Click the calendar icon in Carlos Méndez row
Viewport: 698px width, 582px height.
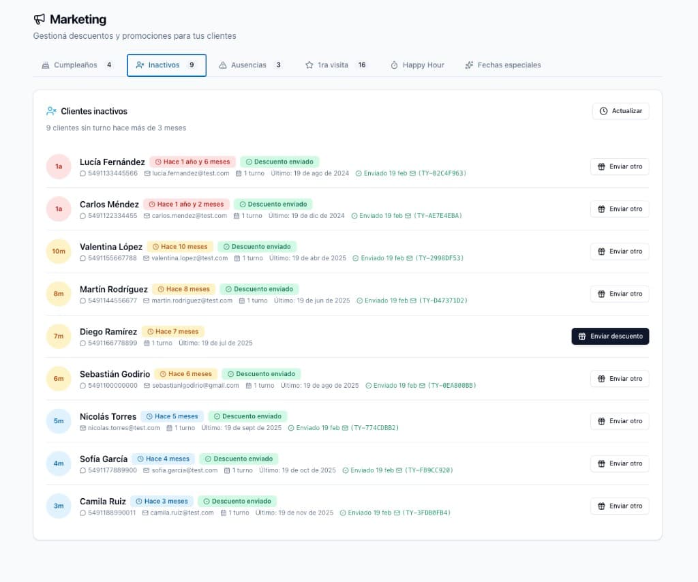coord(236,215)
